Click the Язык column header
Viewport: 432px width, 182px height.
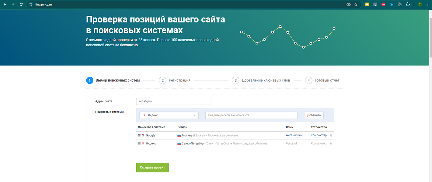pyautogui.click(x=290, y=127)
